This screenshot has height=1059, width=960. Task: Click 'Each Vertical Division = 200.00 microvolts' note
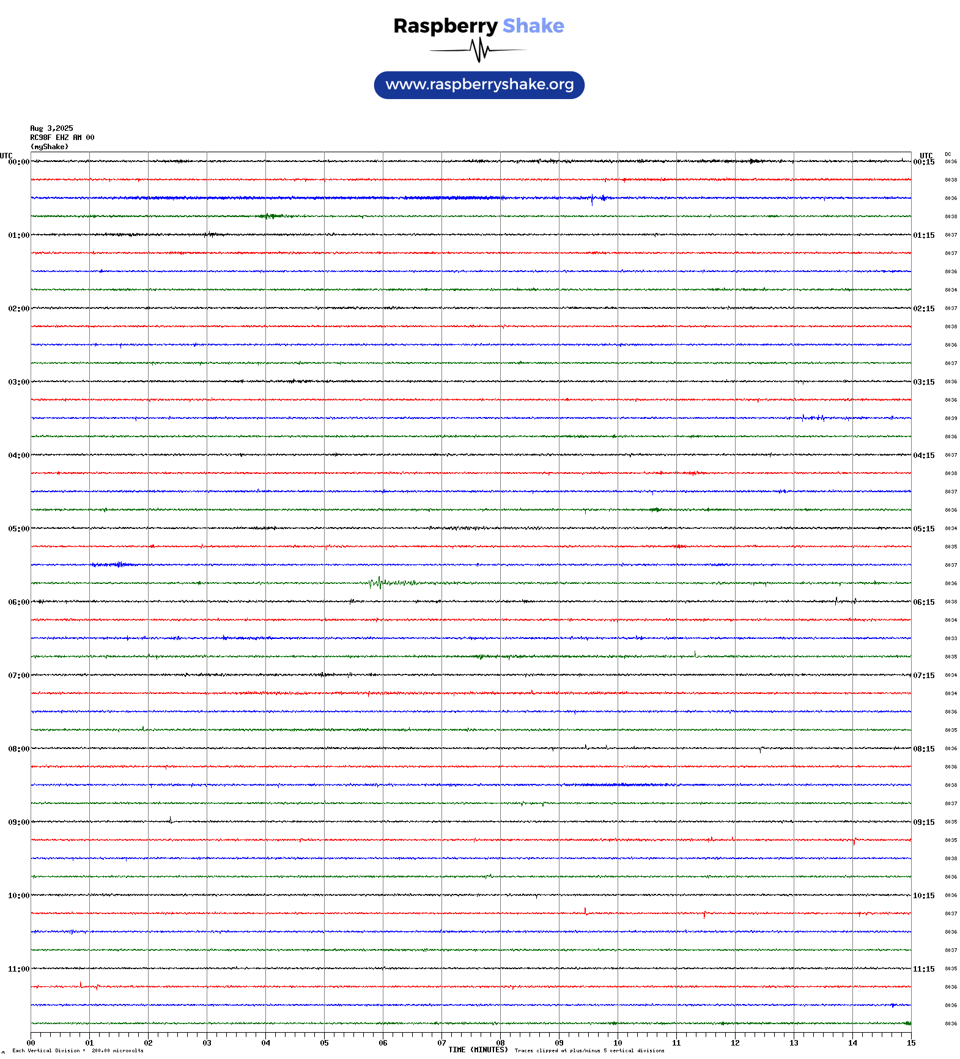(x=78, y=1050)
